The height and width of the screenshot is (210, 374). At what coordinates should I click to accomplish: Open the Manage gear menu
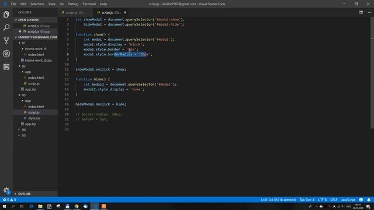[6, 190]
